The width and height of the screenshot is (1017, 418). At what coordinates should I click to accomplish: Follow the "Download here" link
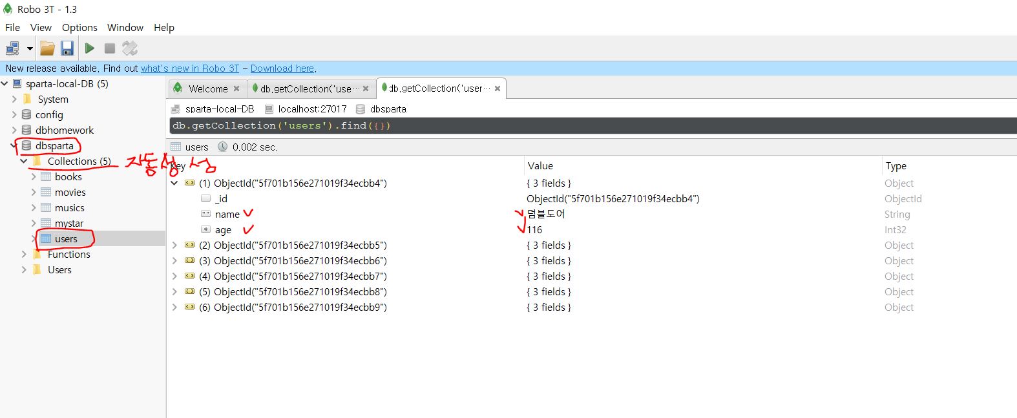tap(282, 68)
